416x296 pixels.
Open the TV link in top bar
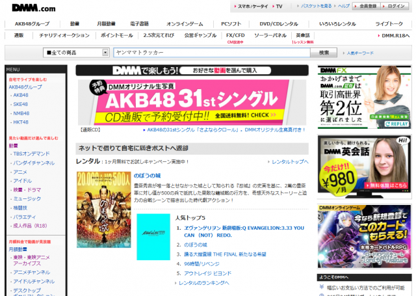279,6
